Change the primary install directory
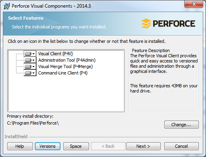The image size is (206, 157). pos(182,125)
